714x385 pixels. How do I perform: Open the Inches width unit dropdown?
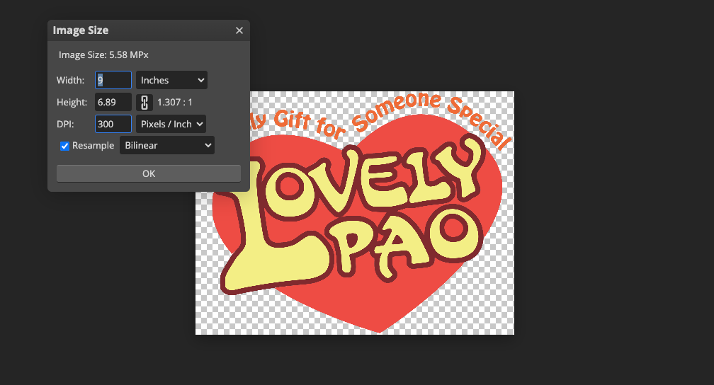171,81
